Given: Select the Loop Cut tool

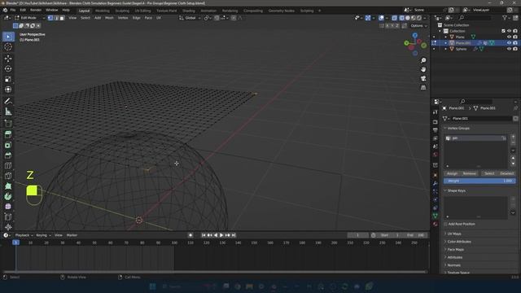Looking at the screenshot, I should pos(8,166).
